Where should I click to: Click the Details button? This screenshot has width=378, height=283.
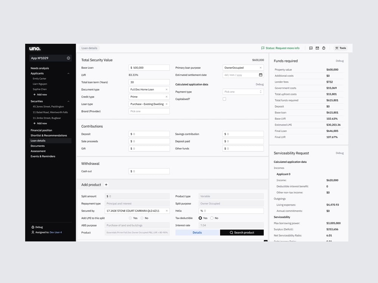coord(197,232)
